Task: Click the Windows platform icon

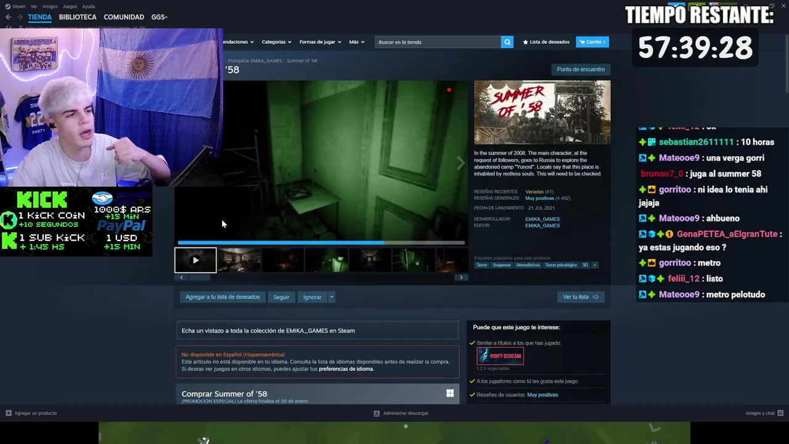Action: tap(450, 393)
